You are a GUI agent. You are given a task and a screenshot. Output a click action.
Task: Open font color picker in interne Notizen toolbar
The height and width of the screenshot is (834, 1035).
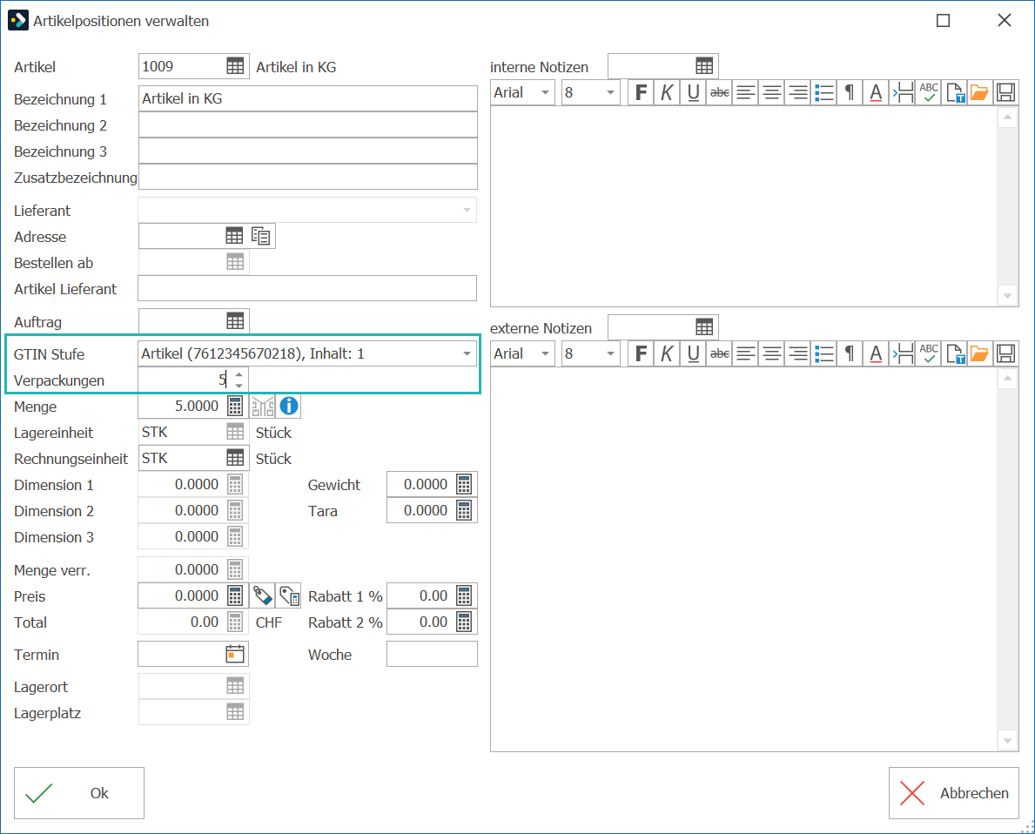click(x=876, y=92)
